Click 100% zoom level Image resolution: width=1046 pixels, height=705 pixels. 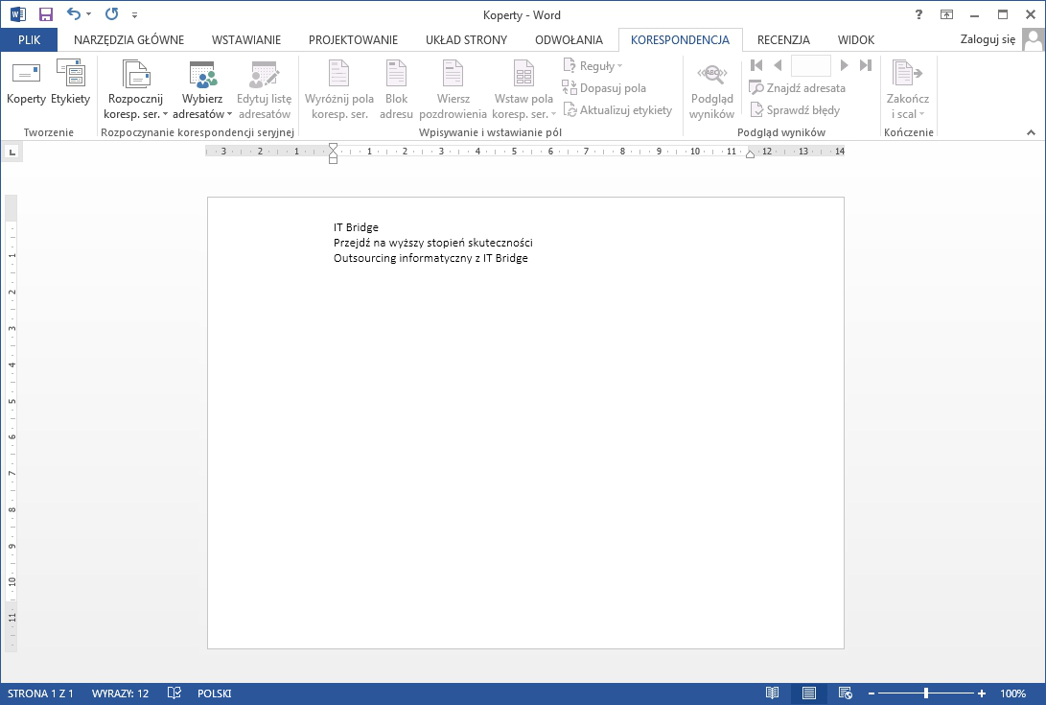pos(1012,693)
